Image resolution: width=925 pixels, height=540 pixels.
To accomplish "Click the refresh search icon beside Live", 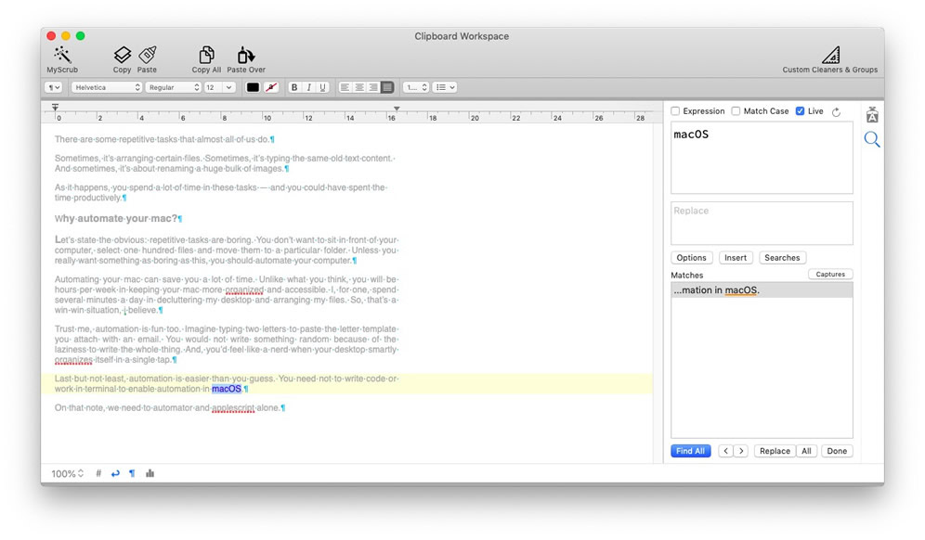I will click(837, 112).
